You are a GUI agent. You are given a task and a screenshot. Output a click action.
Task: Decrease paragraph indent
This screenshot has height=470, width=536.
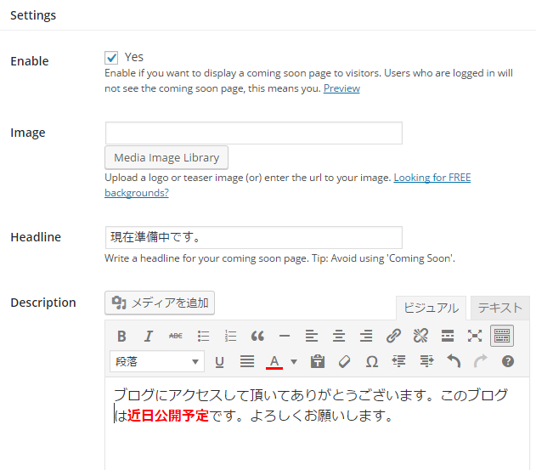399,361
